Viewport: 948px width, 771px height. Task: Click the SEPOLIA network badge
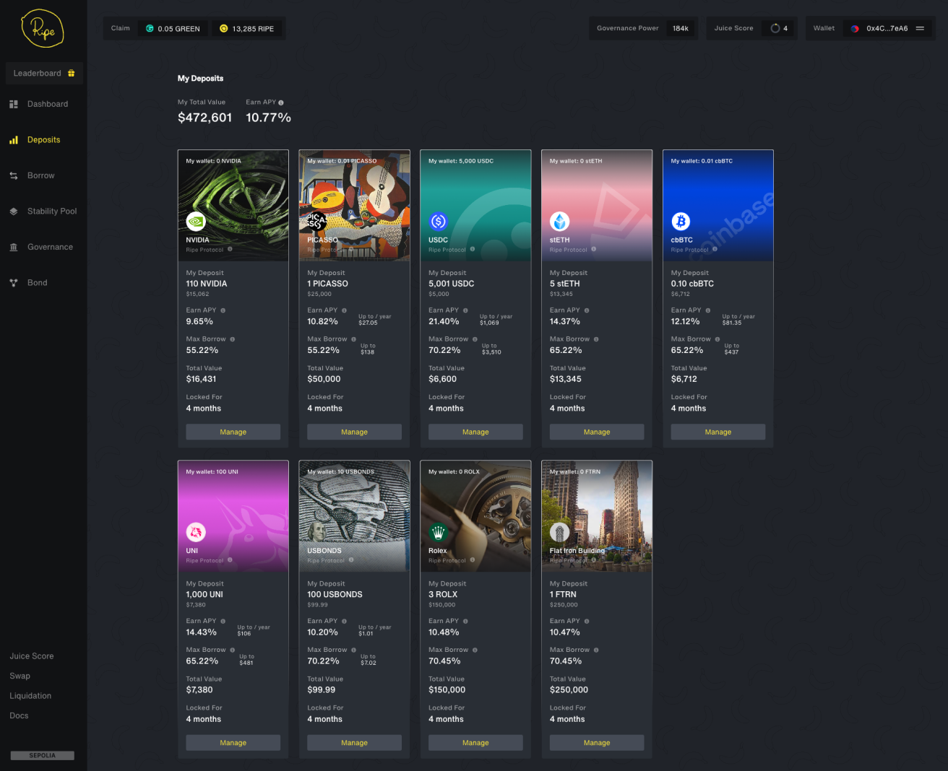pyautogui.click(x=43, y=756)
